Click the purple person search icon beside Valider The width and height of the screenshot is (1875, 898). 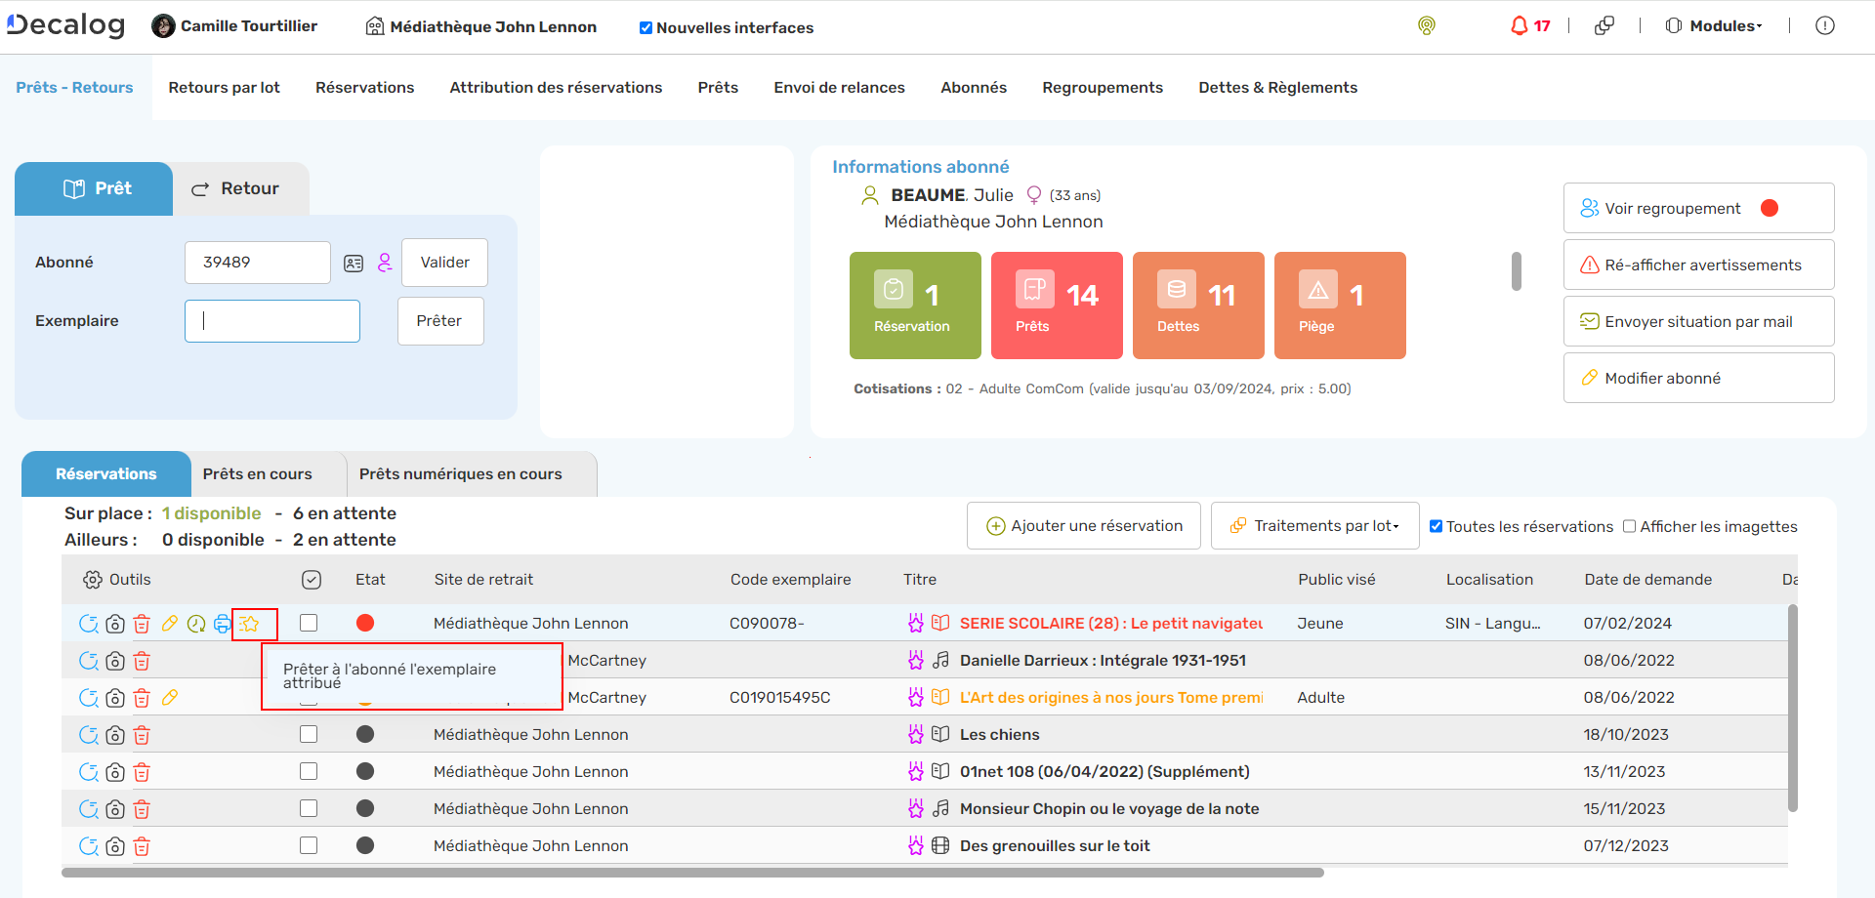pos(385,263)
